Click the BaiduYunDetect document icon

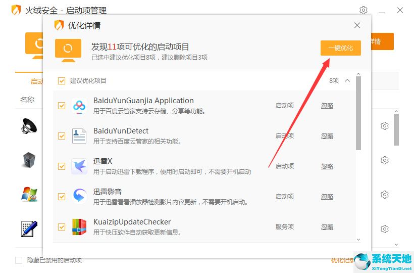[x=79, y=136]
